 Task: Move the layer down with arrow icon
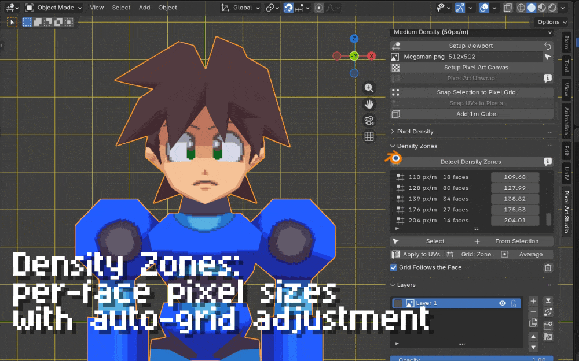(x=533, y=347)
